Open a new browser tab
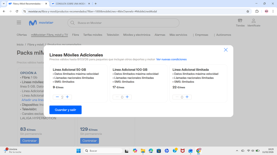The height and width of the screenshot is (155, 277). (96, 4)
